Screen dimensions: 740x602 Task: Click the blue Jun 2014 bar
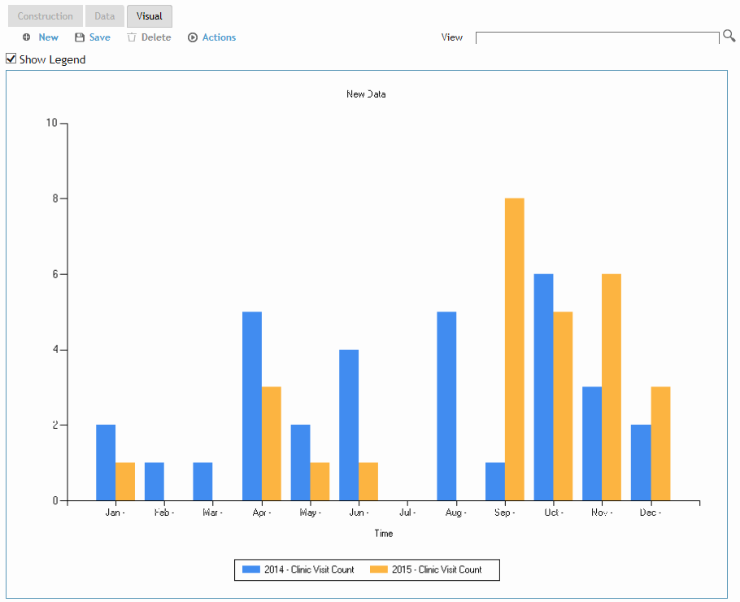[349, 425]
